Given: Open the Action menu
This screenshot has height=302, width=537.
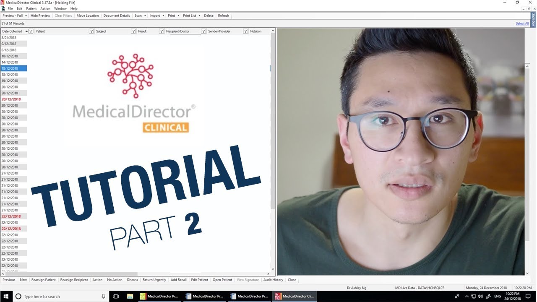Looking at the screenshot, I should coord(45,8).
